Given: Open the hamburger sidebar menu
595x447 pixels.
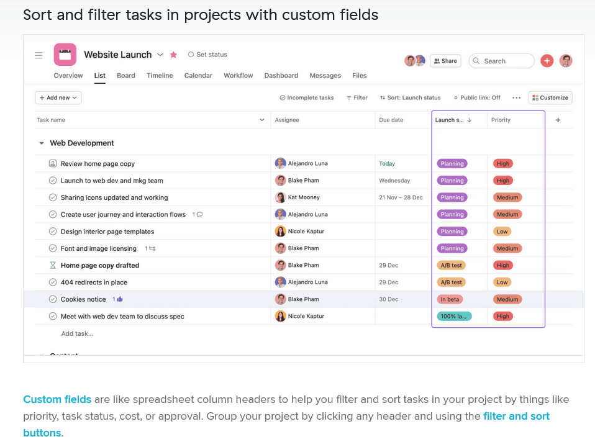Looking at the screenshot, I should pos(39,55).
